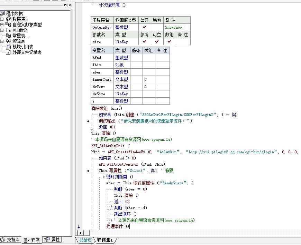Click the 程序 tab icon
Image resolution: width=301 pixels, height=245 pixels.
[x=26, y=240]
